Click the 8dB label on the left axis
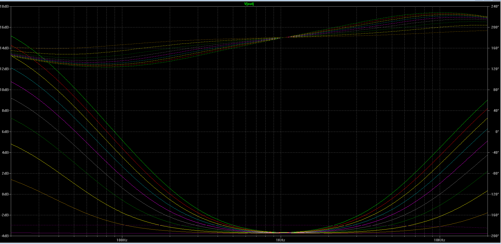Image resolution: width=501 pixels, height=244 pixels. pos(6,111)
